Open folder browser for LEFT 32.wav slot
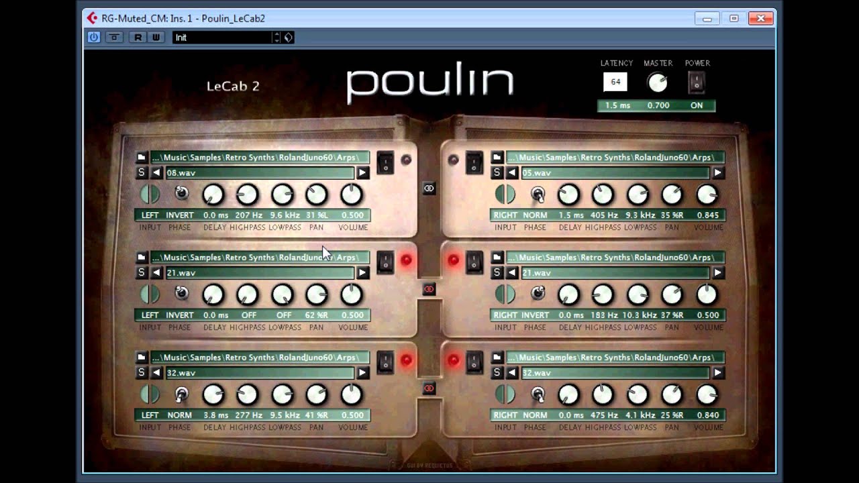The height and width of the screenshot is (483, 859). pyautogui.click(x=141, y=358)
